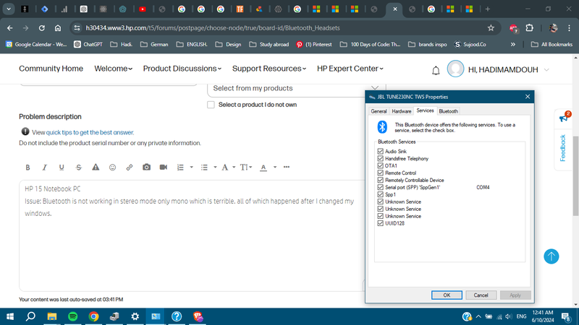Open Spotify from the Windows taskbar
The width and height of the screenshot is (579, 325).
(x=72, y=316)
